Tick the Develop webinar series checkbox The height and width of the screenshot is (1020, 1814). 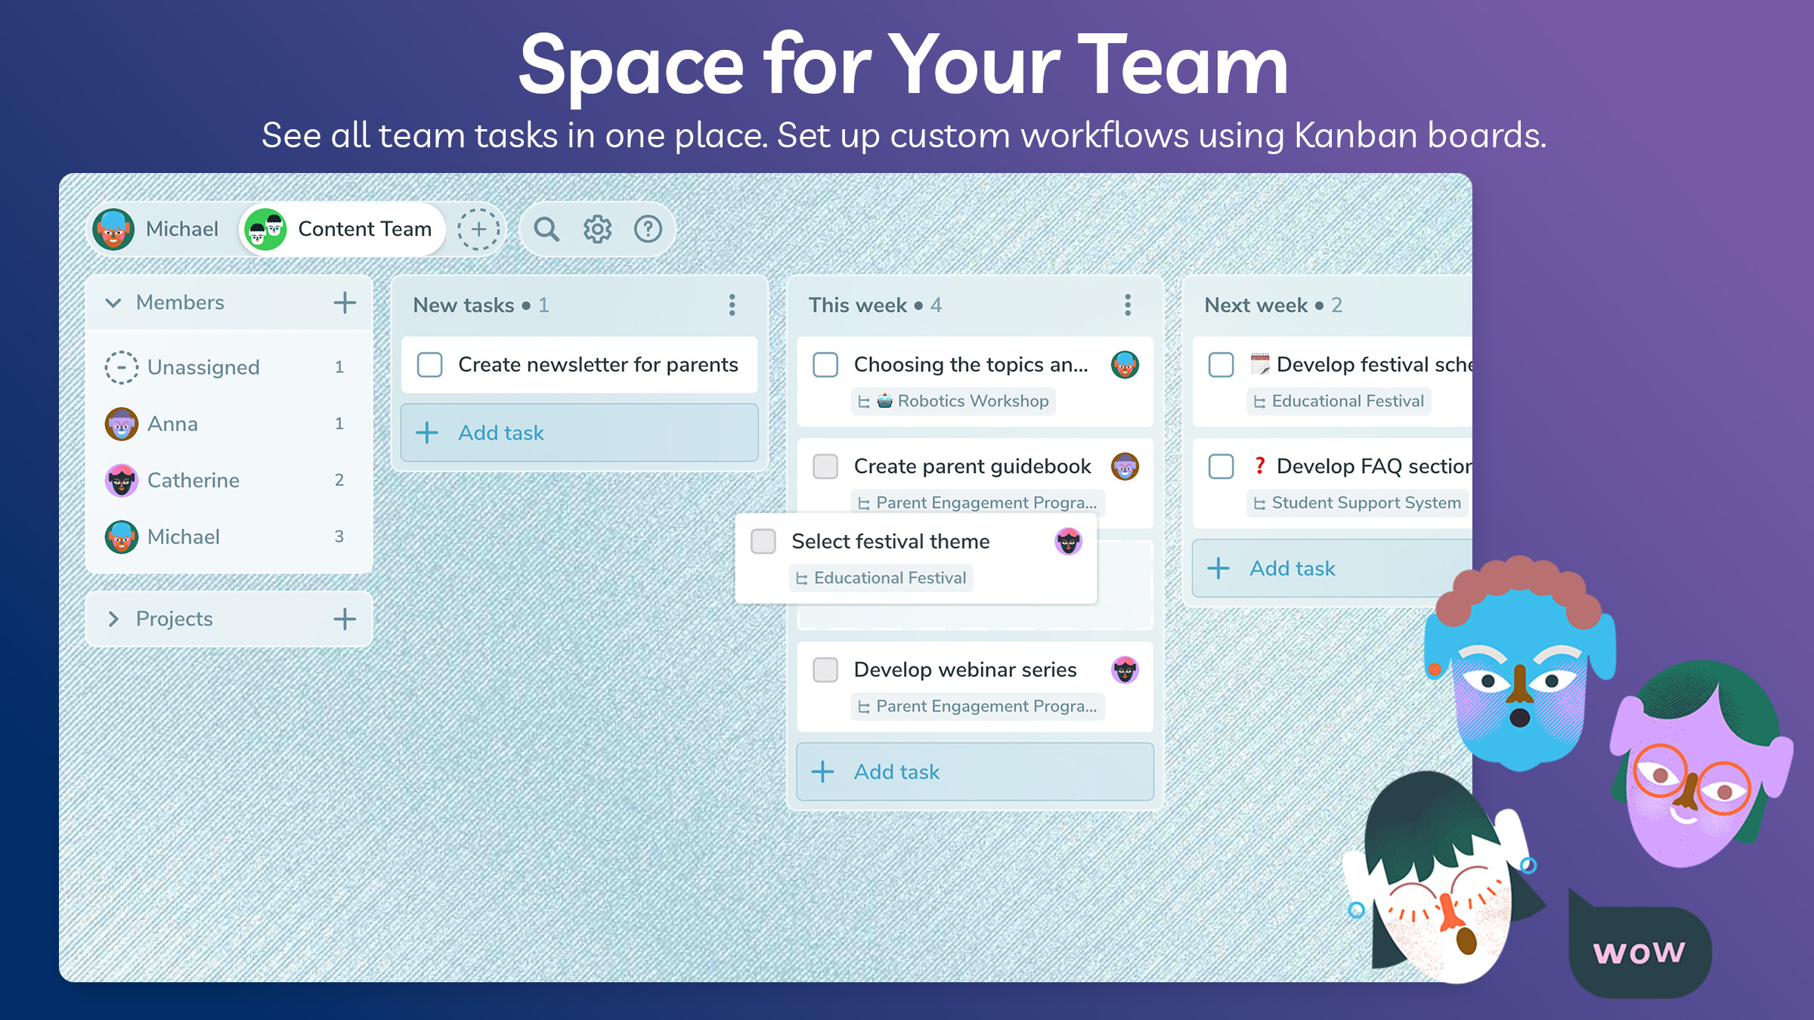tap(825, 670)
